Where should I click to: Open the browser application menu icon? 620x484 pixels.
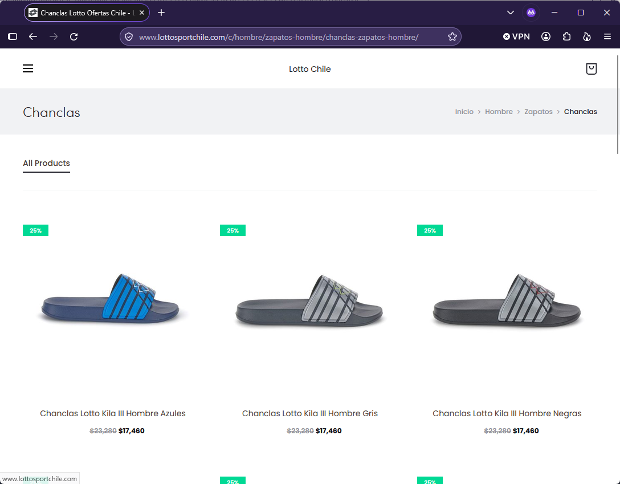coord(607,37)
